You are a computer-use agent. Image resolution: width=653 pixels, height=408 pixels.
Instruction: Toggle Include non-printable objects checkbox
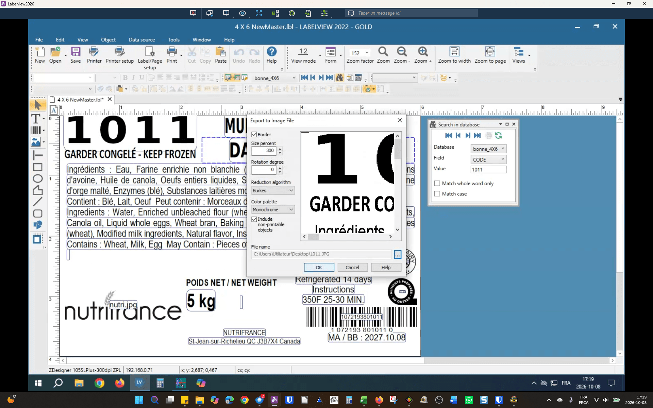tap(254, 219)
